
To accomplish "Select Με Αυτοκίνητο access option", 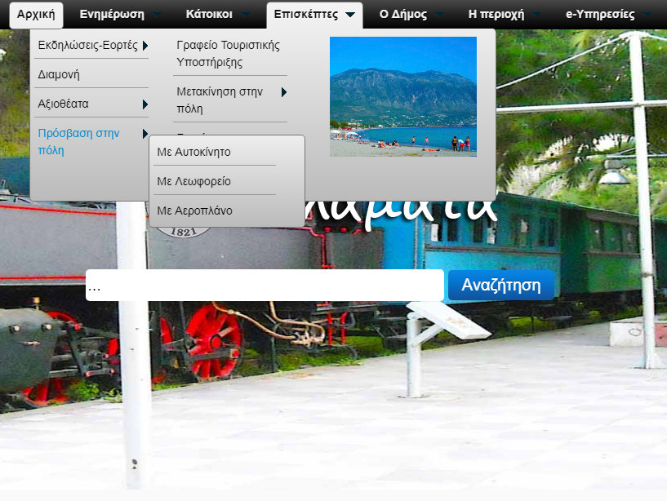I will [x=193, y=152].
